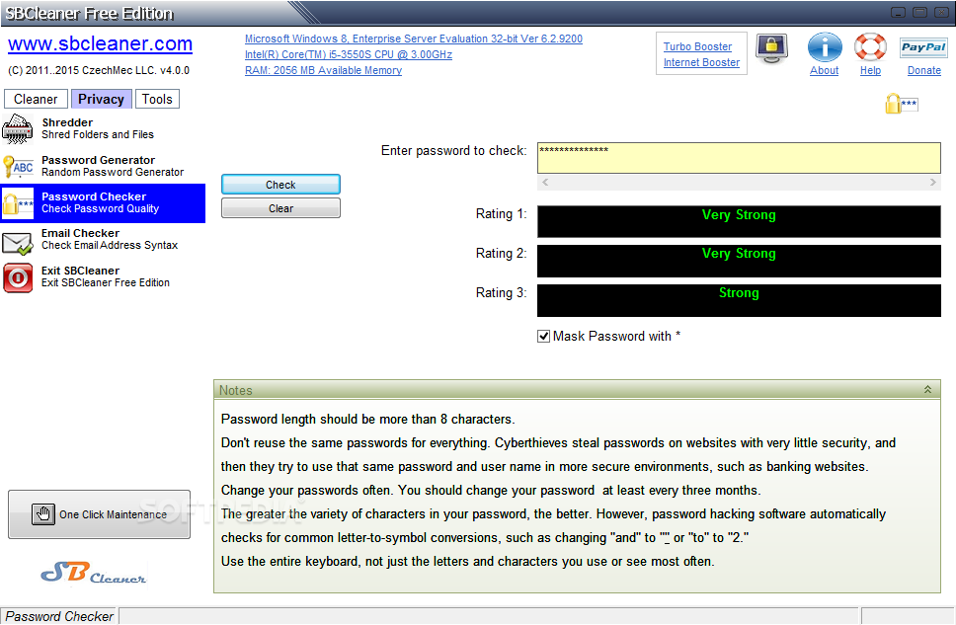Open the Tools tab
The height and width of the screenshot is (625, 956).
click(x=157, y=100)
